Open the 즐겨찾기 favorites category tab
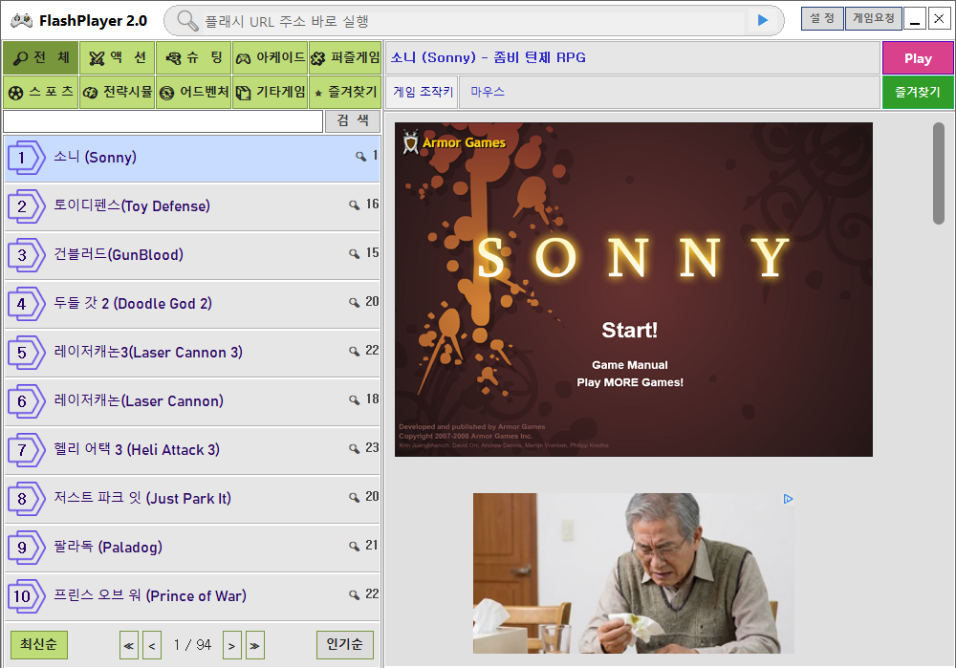This screenshot has height=668, width=956. pyautogui.click(x=345, y=92)
